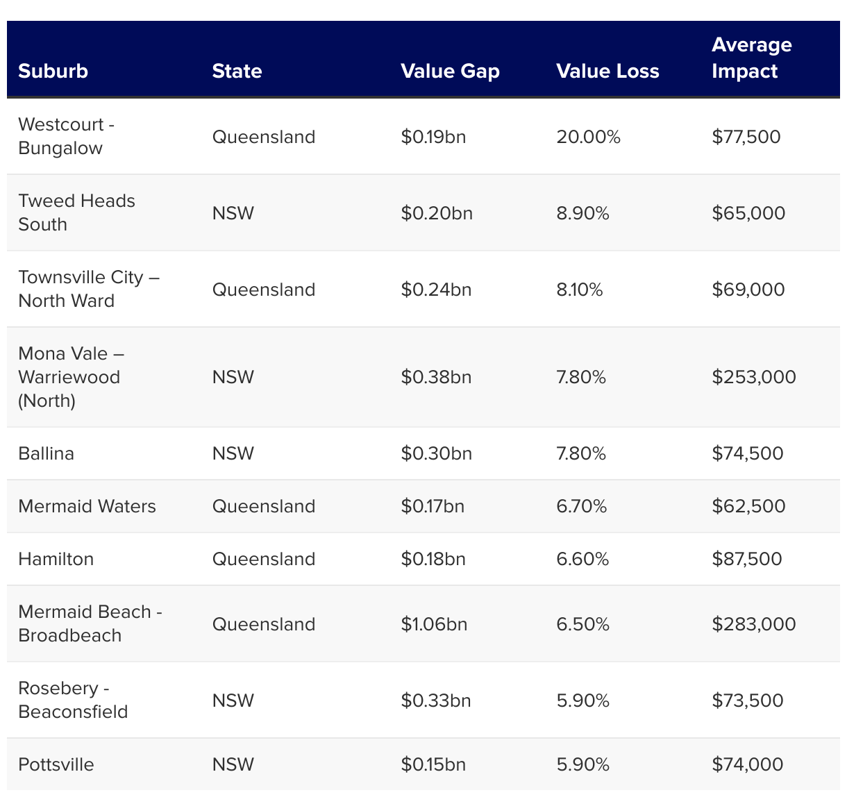Click the $1.06bn value gap cell
This screenshot has width=847, height=797.
click(434, 624)
